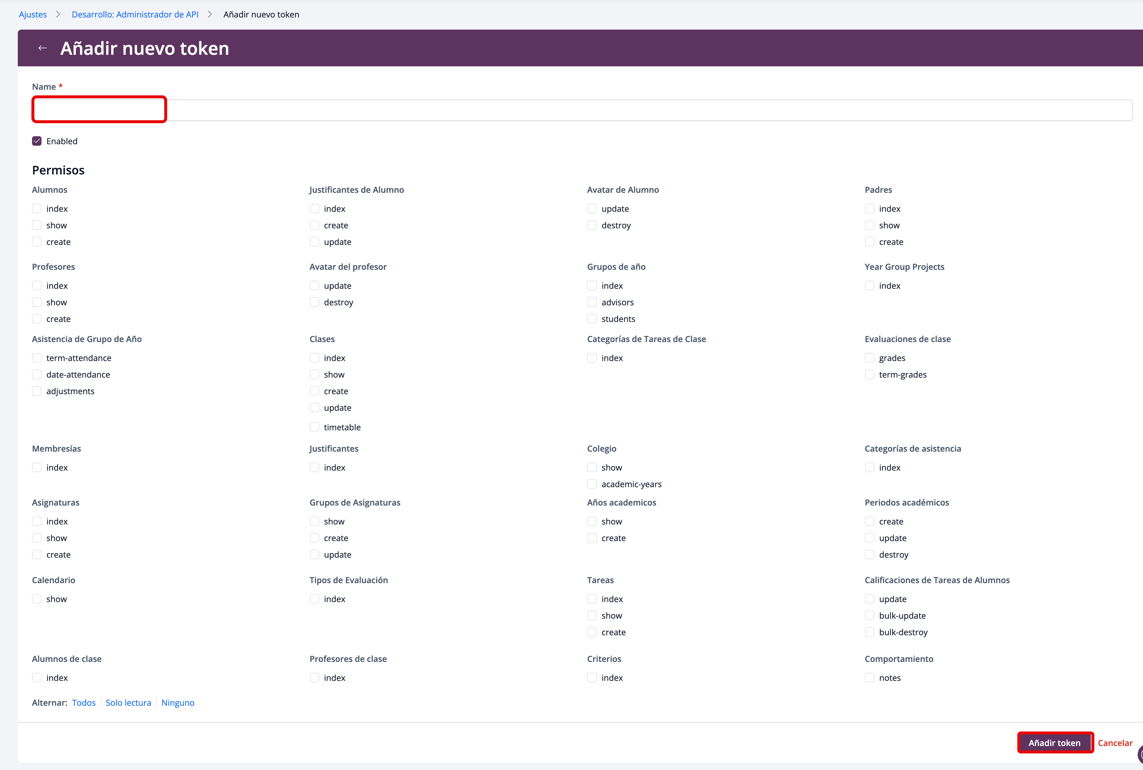This screenshot has width=1143, height=770.
Task: Check Evaluaciones de clase term-grades
Action: click(870, 375)
